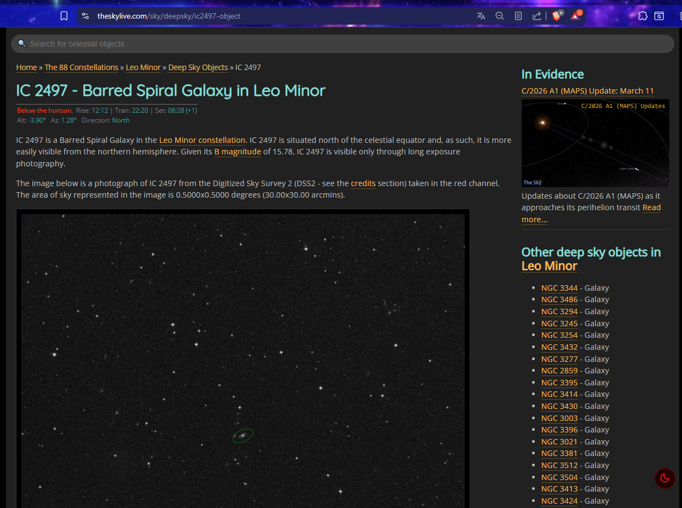
Task: Click the sidebar panel icon
Action: (x=660, y=16)
